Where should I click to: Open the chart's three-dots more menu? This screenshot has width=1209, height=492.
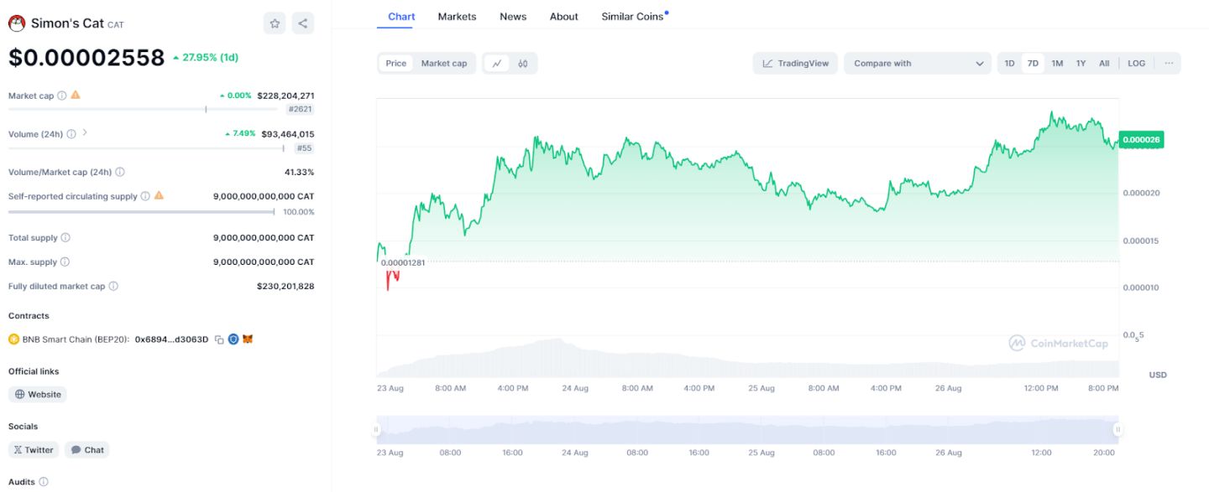[1169, 64]
